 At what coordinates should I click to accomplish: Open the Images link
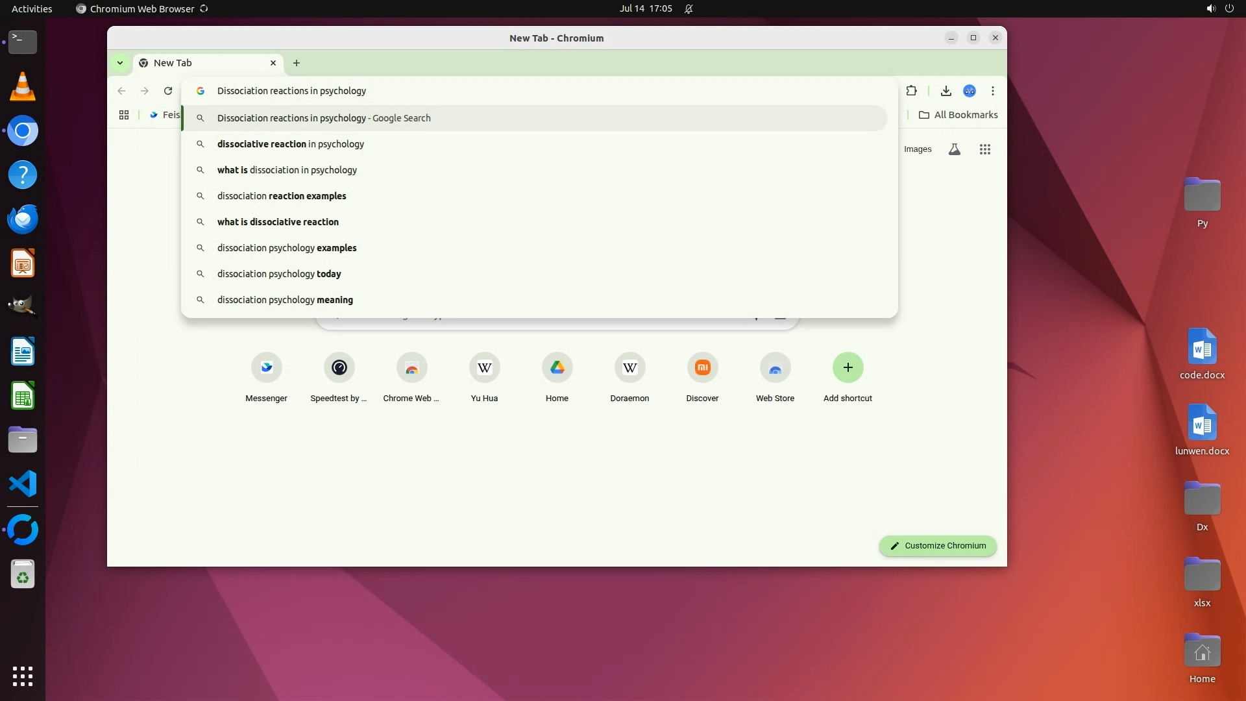(x=917, y=149)
